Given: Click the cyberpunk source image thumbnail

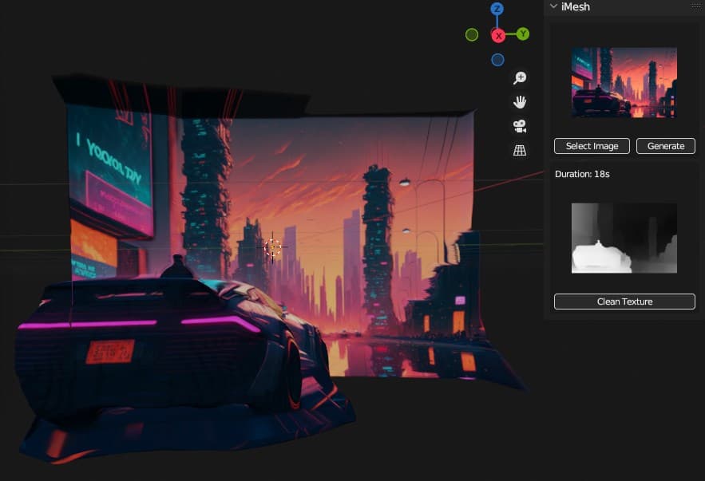Looking at the screenshot, I should tap(624, 83).
